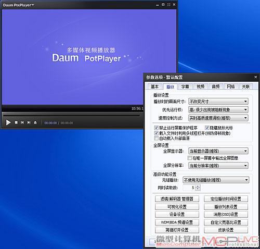This screenshot has height=249, width=260.
Task: Switch to the 音频 tab
Action: pyautogui.click(x=215, y=86)
